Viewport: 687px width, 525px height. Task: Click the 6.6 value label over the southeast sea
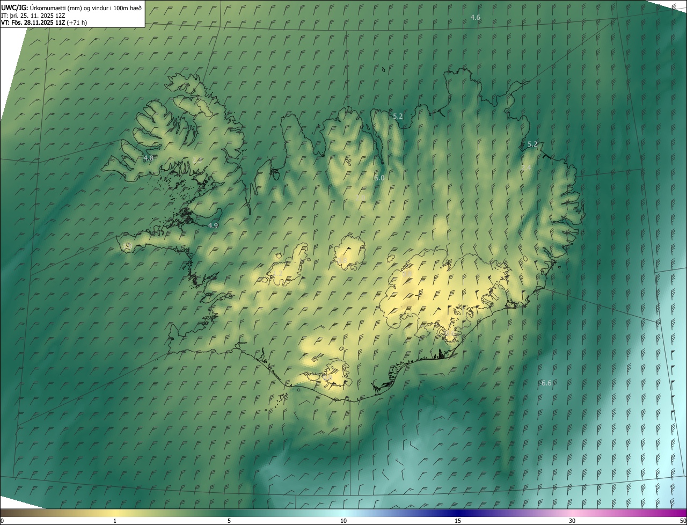546,383
